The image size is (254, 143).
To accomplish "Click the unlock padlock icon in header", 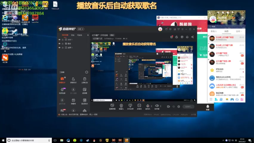I will point(177,37).
